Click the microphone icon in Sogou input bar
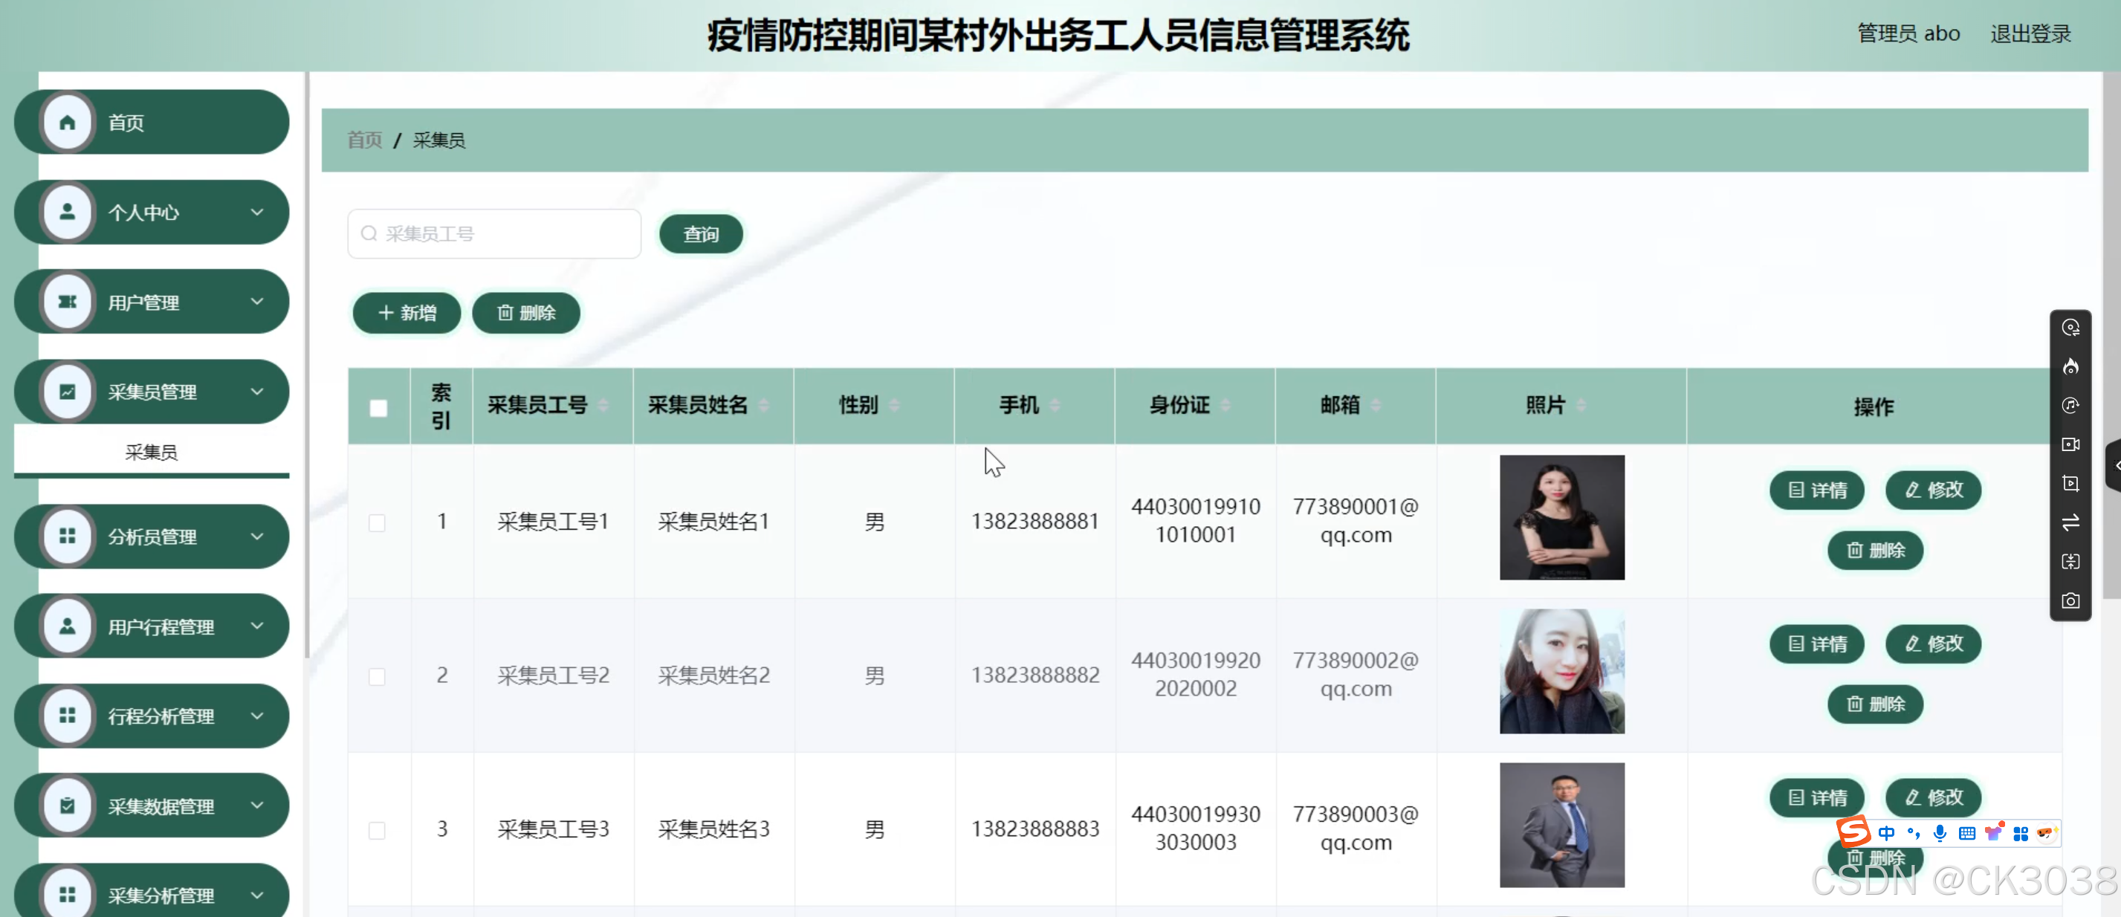The width and height of the screenshot is (2121, 917). 1940,833
